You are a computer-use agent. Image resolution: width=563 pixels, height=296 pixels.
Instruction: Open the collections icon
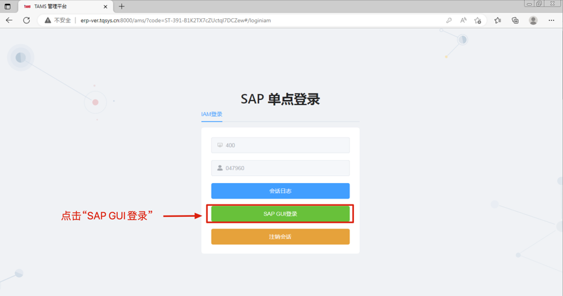tap(515, 20)
